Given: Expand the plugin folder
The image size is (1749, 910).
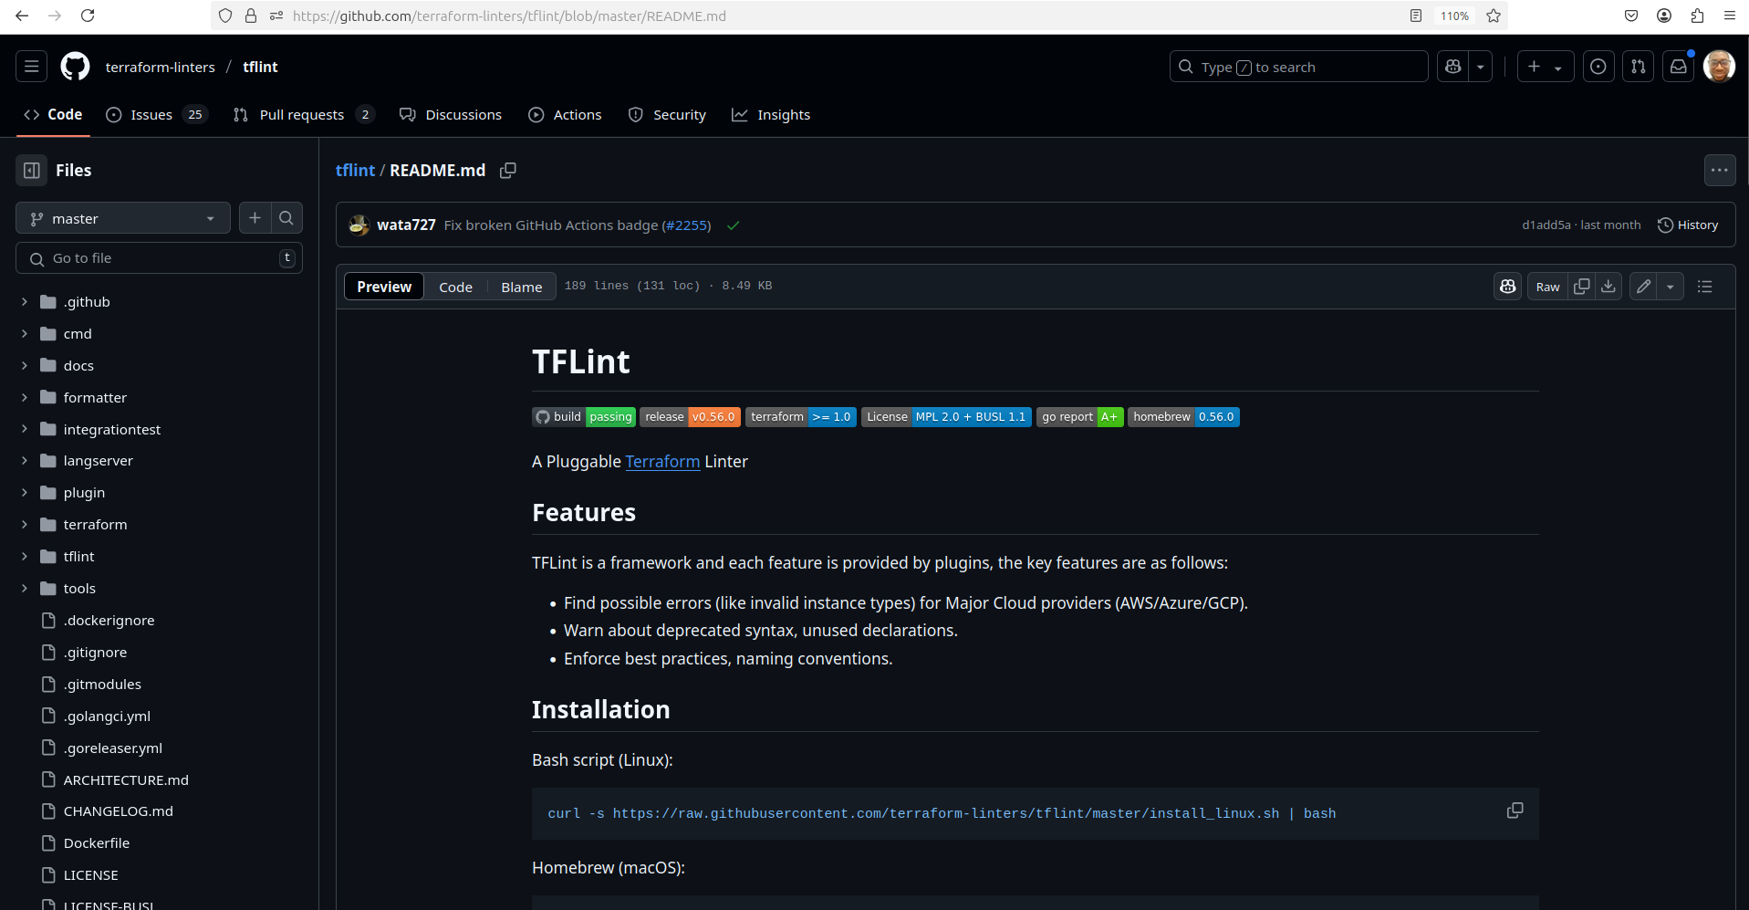Looking at the screenshot, I should tap(25, 492).
